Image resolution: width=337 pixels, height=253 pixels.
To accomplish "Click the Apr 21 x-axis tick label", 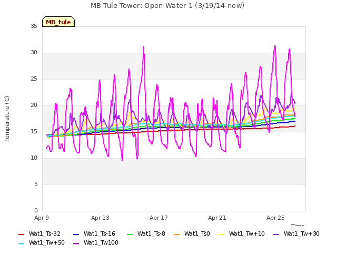I will [x=217, y=218].
